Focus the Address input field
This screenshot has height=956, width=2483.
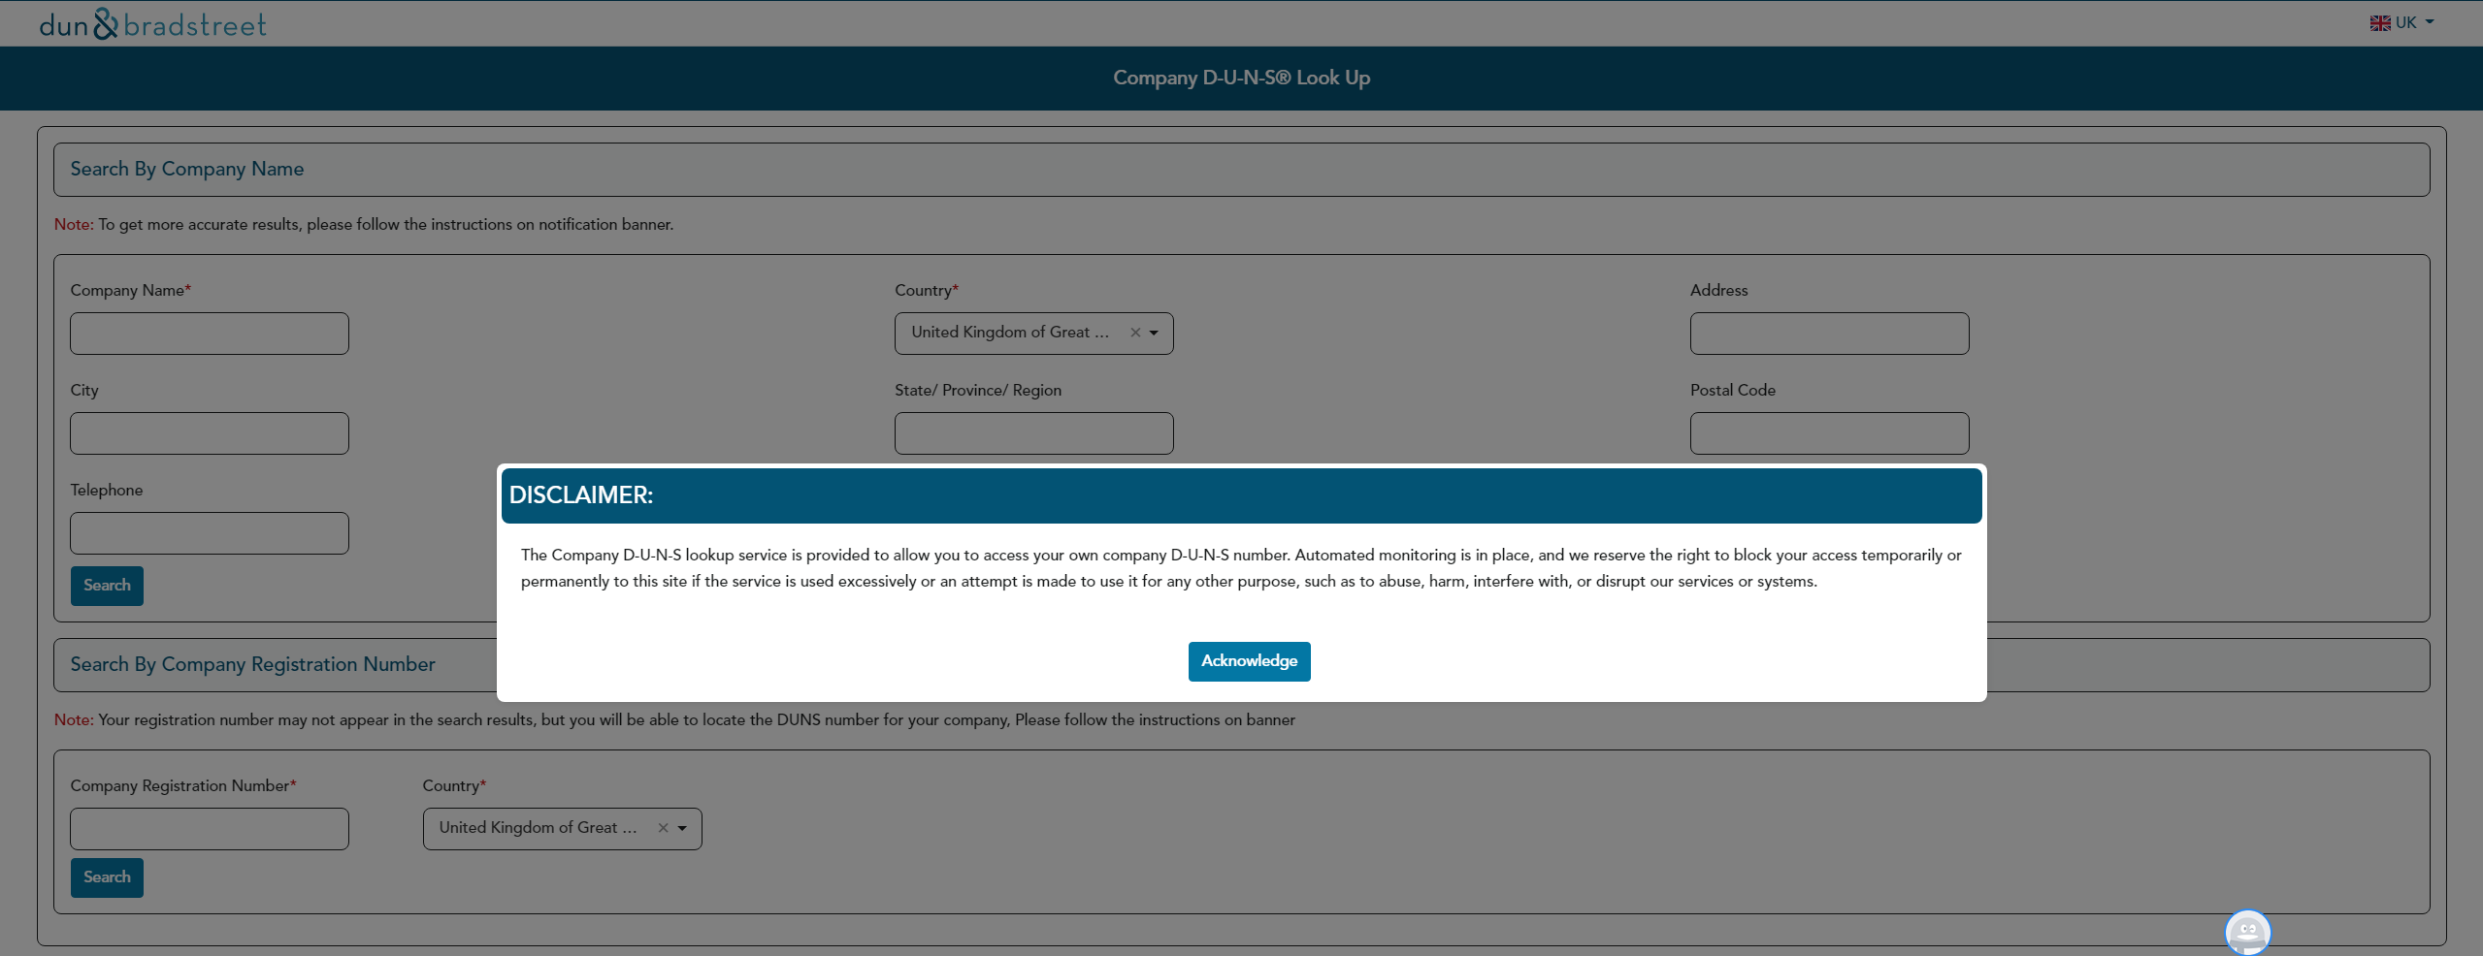1829,334
